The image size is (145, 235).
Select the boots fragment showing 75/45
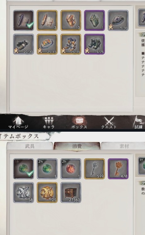tap(71, 44)
